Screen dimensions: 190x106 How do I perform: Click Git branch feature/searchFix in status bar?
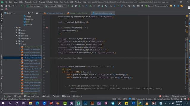pos(161,99)
